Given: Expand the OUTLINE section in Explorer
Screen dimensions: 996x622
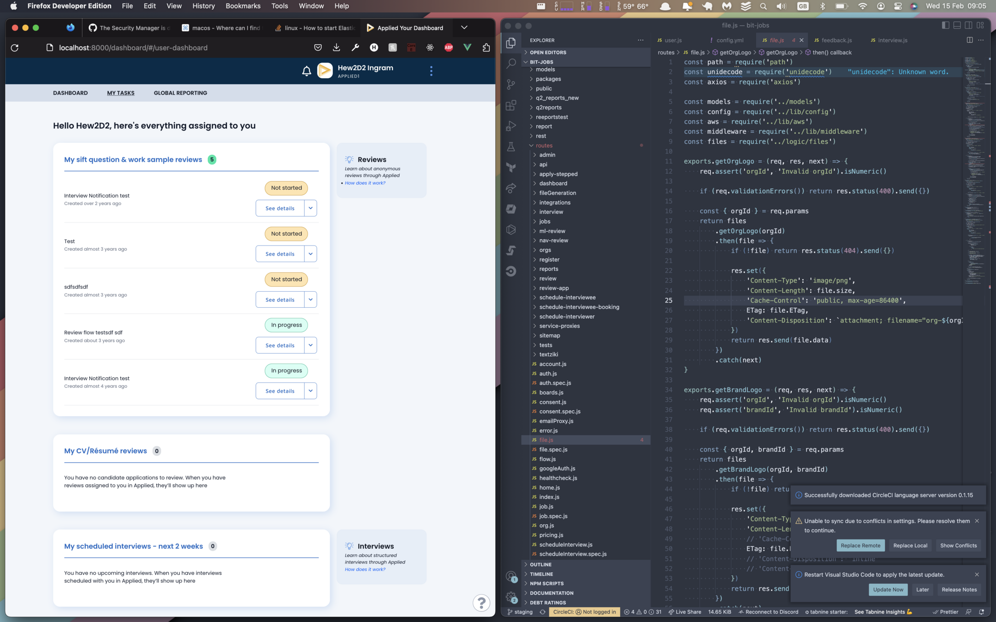Looking at the screenshot, I should point(540,564).
